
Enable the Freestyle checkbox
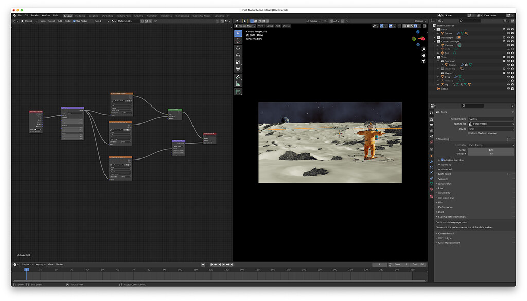[x=440, y=238]
